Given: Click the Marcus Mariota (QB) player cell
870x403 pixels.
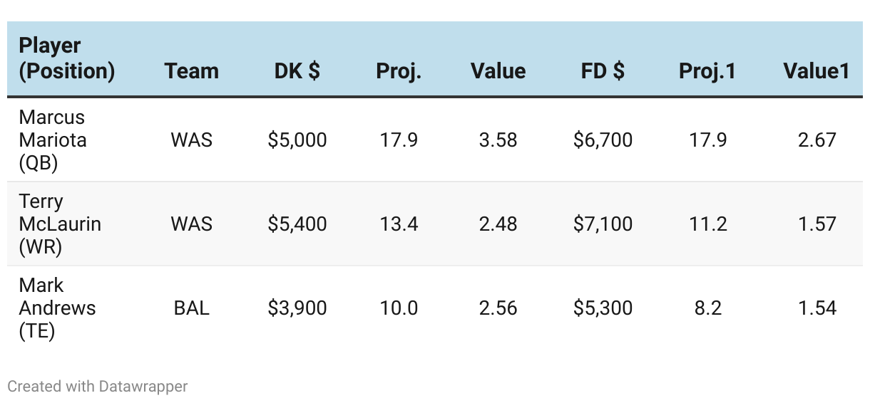Looking at the screenshot, I should click(53, 140).
